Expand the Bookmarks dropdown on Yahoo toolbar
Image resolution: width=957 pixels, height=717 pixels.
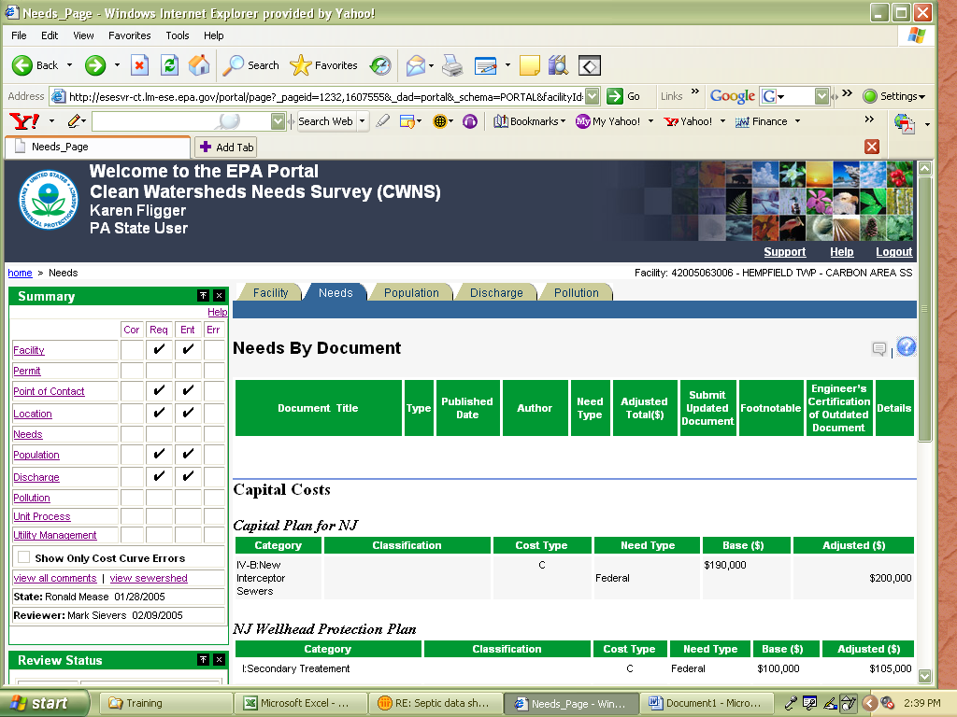click(563, 121)
